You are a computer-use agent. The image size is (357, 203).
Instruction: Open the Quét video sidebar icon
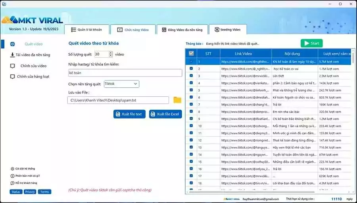13,44
